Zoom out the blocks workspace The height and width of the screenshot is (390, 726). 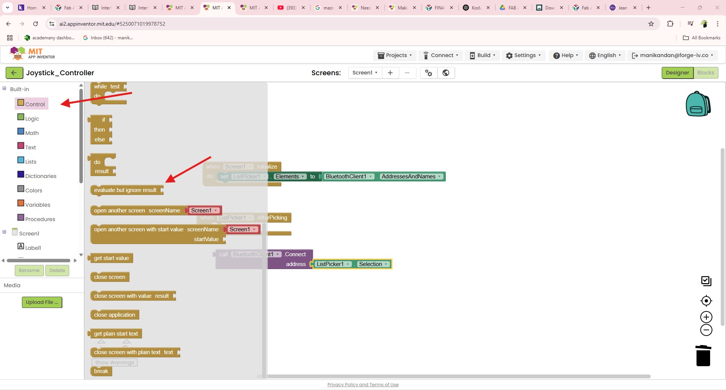(x=706, y=330)
